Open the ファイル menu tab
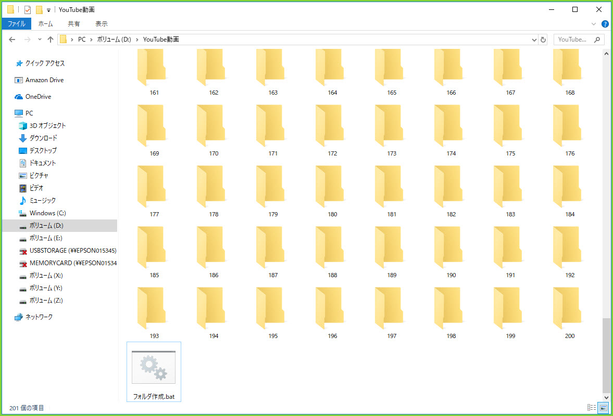613x416 pixels. (17, 24)
